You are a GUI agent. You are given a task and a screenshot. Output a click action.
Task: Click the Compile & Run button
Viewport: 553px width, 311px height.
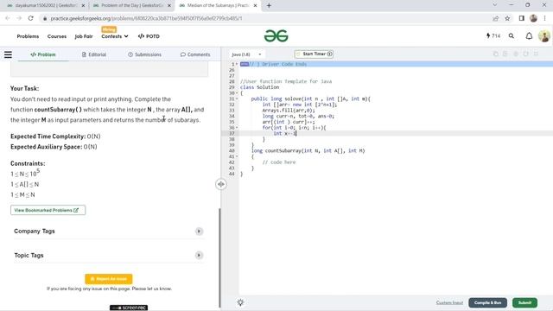click(487, 302)
